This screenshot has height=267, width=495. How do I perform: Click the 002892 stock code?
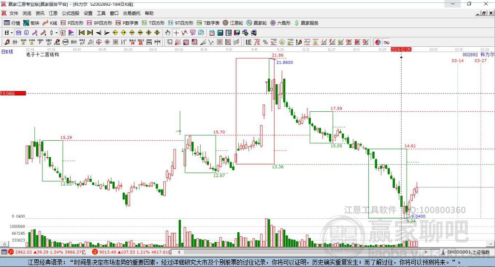tap(470, 55)
